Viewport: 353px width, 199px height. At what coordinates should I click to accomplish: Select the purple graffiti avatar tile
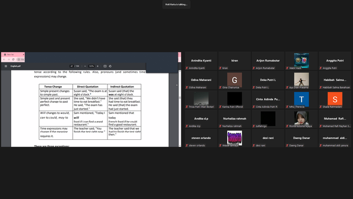tap(234, 138)
